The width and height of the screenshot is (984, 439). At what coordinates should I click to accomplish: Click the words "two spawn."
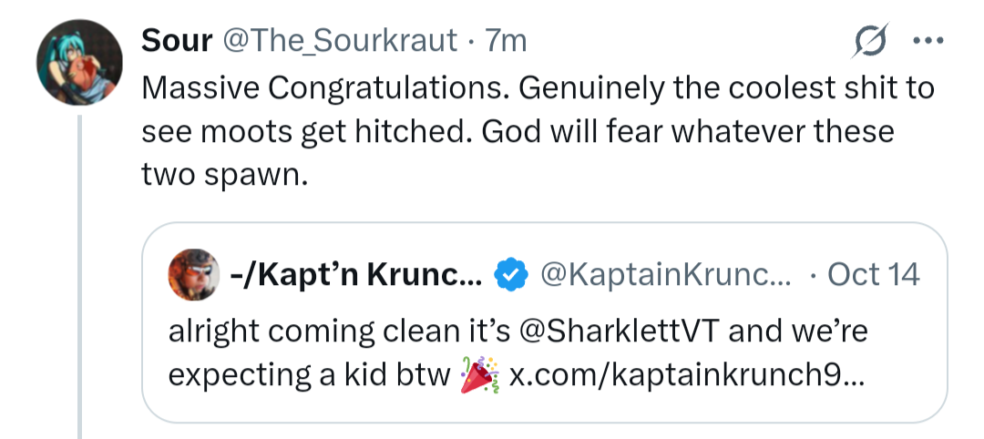[221, 174]
